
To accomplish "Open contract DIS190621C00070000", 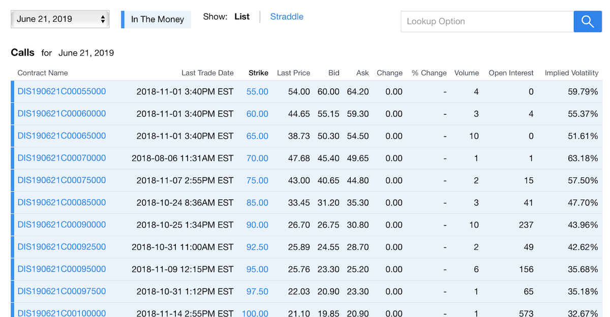I will point(62,158).
